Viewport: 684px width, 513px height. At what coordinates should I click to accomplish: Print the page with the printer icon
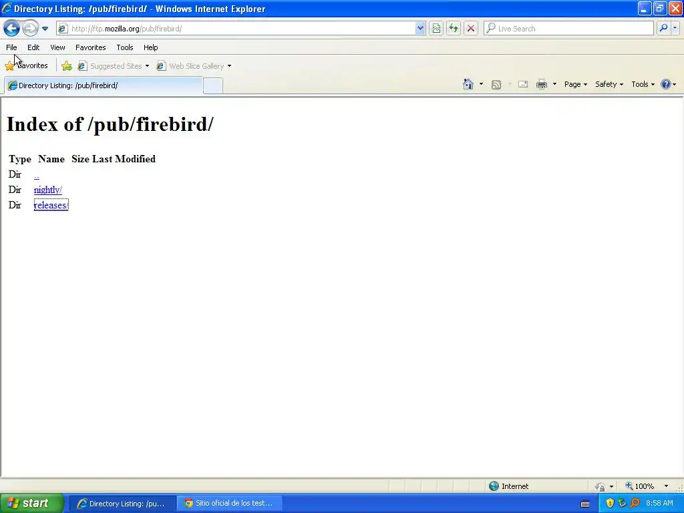(541, 84)
